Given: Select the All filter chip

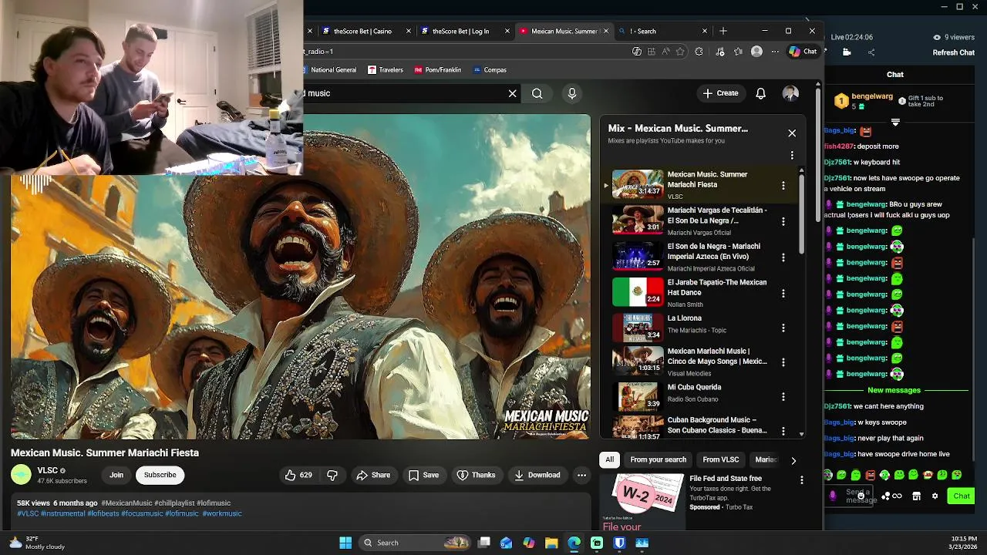Looking at the screenshot, I should coord(609,459).
